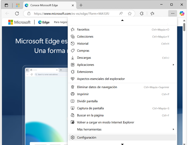Open Compras menu entry
The image size is (188, 145).
click(122, 51)
